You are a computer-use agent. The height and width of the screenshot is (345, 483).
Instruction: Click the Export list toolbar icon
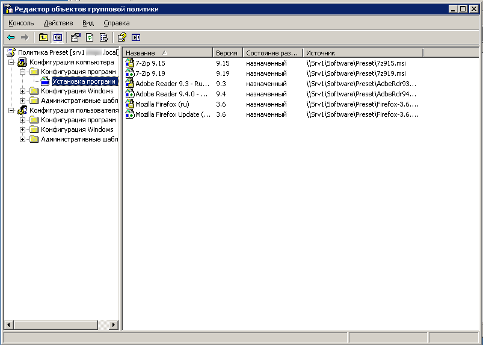click(x=103, y=37)
